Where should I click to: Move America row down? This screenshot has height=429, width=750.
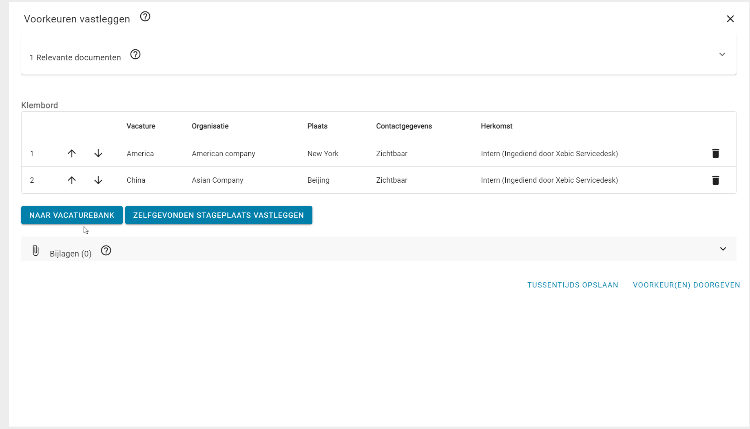(98, 153)
